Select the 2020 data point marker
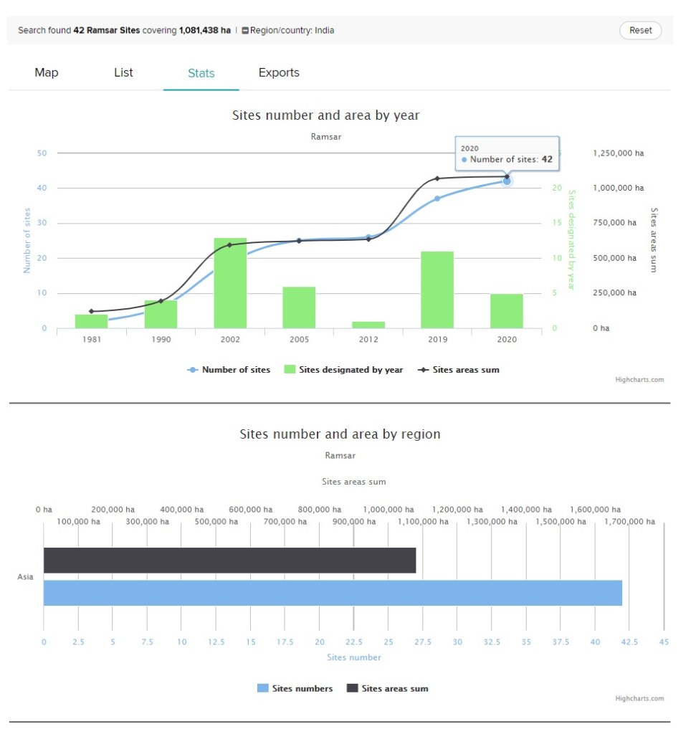 click(507, 181)
